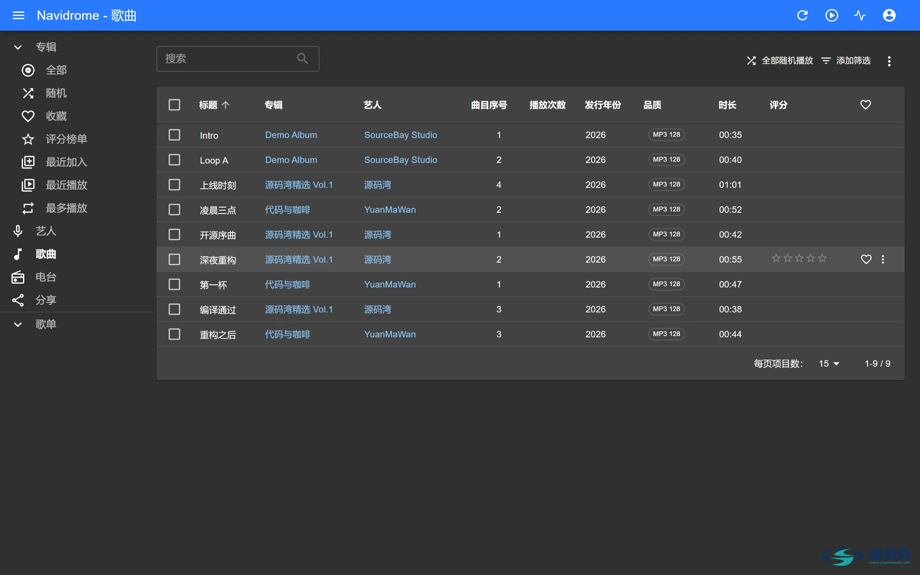Select the checkbox for 凌晨三点
Screen dimensions: 920x575
[174, 210]
